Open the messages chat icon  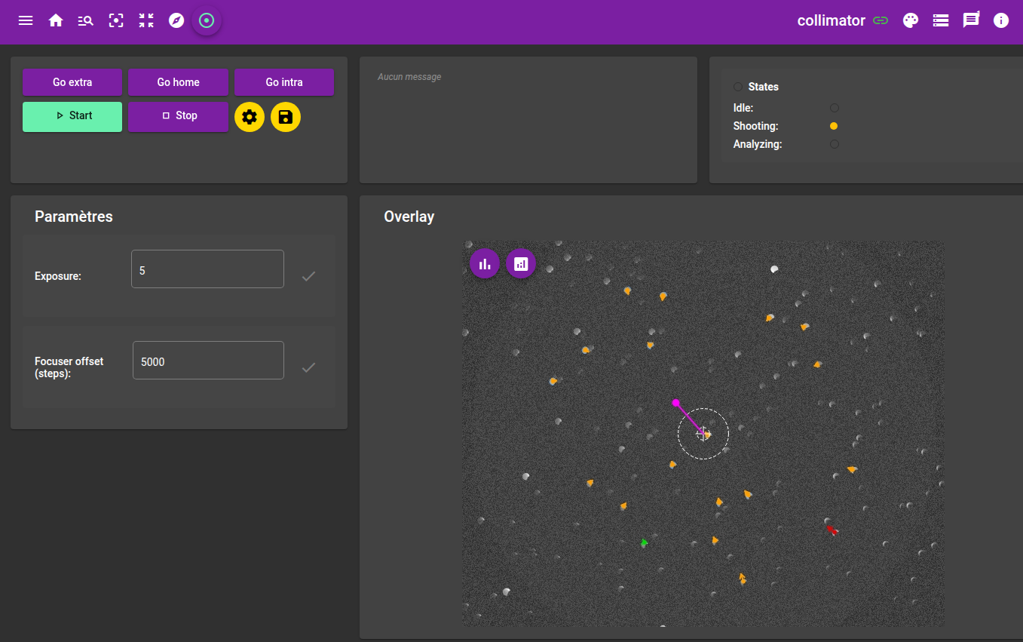(x=971, y=20)
